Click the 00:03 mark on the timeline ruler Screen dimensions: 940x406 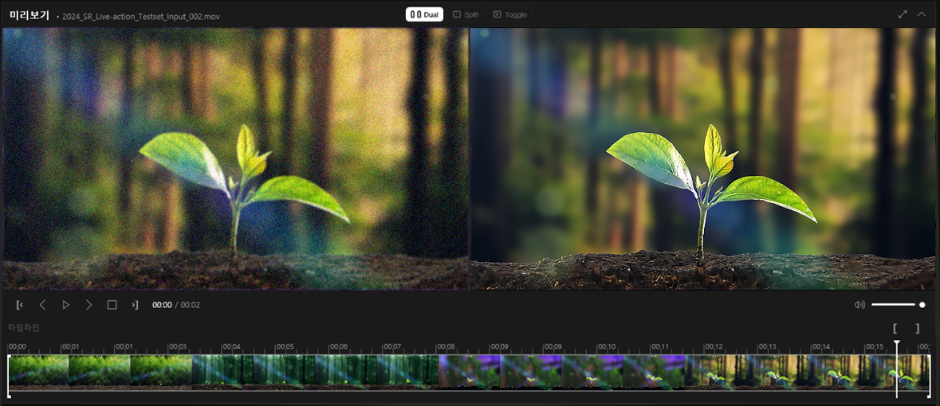(177, 347)
